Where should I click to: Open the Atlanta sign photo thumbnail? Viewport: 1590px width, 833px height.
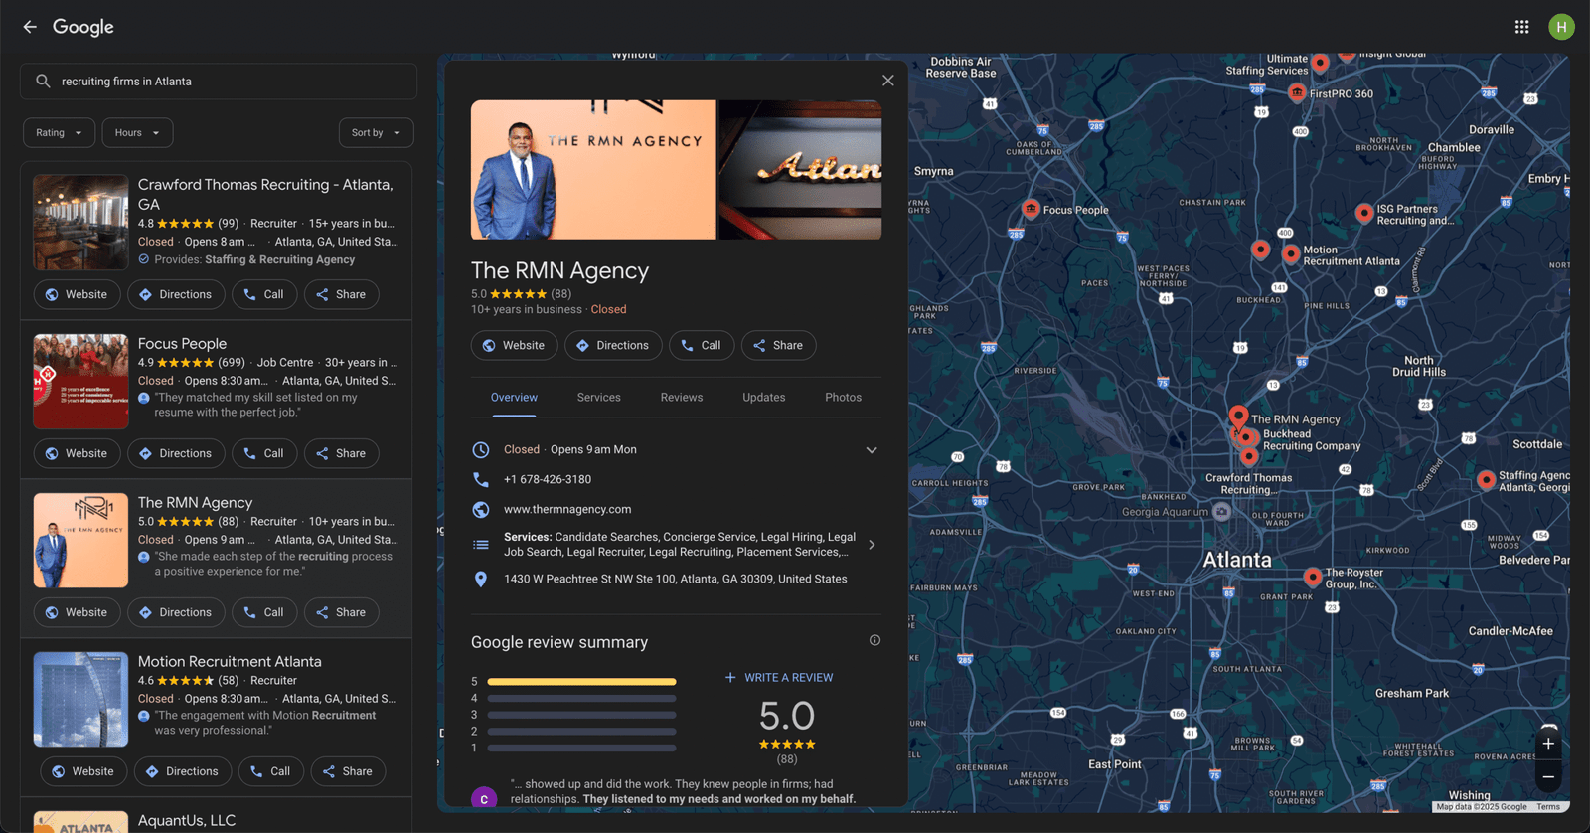(800, 170)
